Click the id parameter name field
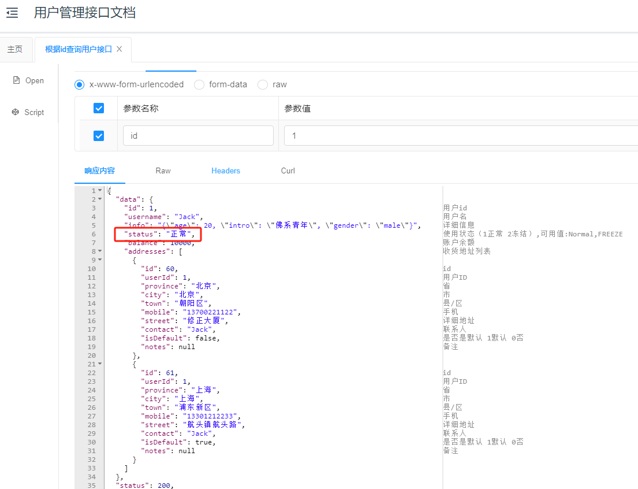 198,136
